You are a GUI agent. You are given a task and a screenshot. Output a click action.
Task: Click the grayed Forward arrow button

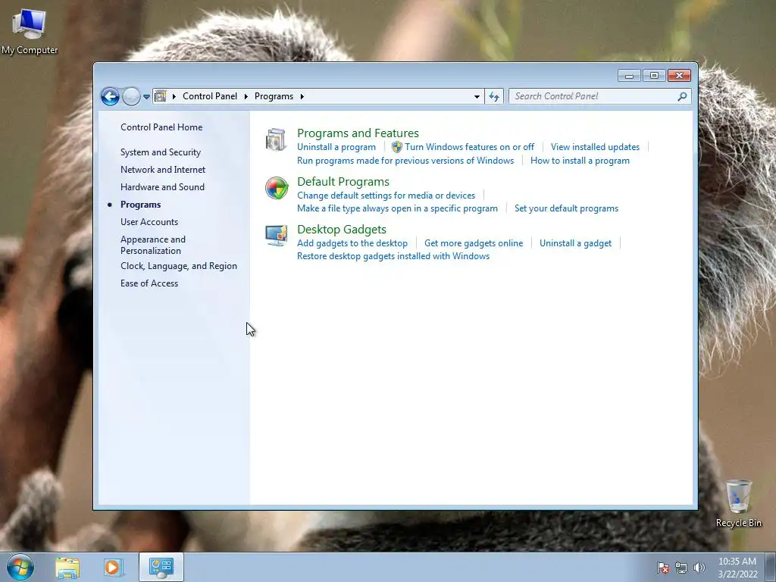(131, 96)
